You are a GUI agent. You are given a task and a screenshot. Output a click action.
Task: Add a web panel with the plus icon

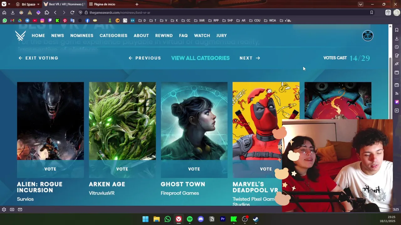pyautogui.click(x=397, y=110)
